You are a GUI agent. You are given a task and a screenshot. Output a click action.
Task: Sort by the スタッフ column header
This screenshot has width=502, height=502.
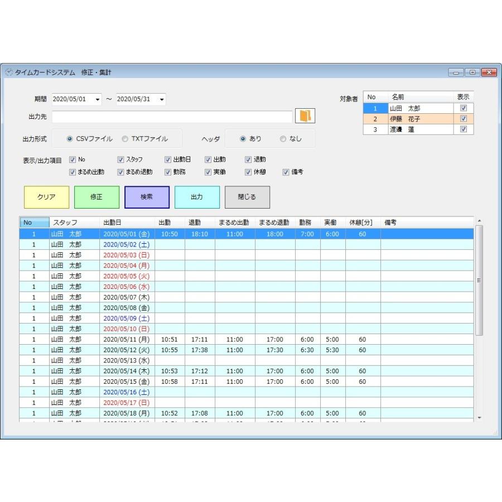(x=75, y=223)
